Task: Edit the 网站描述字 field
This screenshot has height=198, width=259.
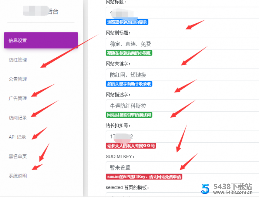Action: (181, 106)
